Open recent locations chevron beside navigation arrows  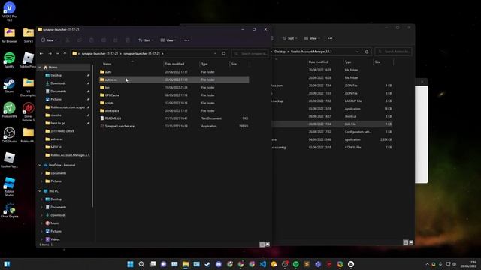(x=57, y=53)
